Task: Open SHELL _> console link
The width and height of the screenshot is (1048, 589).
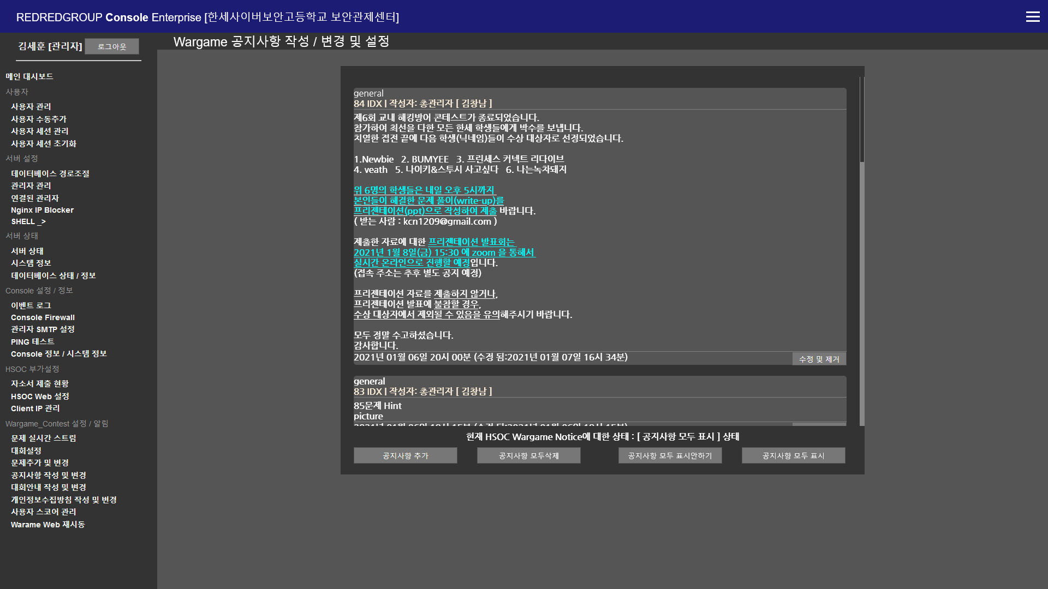Action: pyautogui.click(x=28, y=222)
